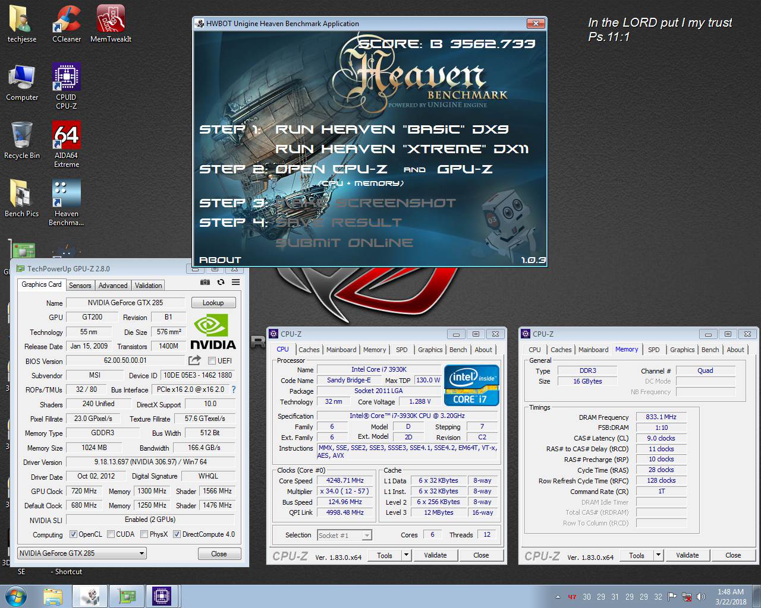Open the Recycle Bin

(22, 140)
